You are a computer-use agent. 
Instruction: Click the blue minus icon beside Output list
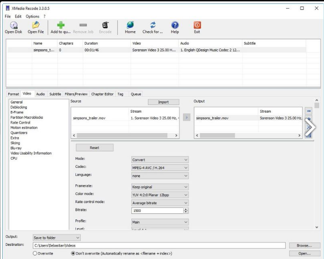[x=309, y=111]
